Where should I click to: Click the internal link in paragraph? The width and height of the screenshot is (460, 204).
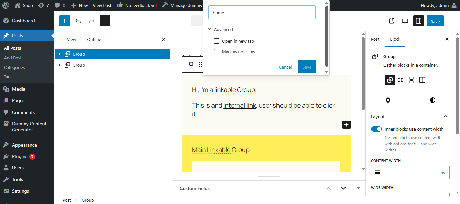tap(239, 105)
